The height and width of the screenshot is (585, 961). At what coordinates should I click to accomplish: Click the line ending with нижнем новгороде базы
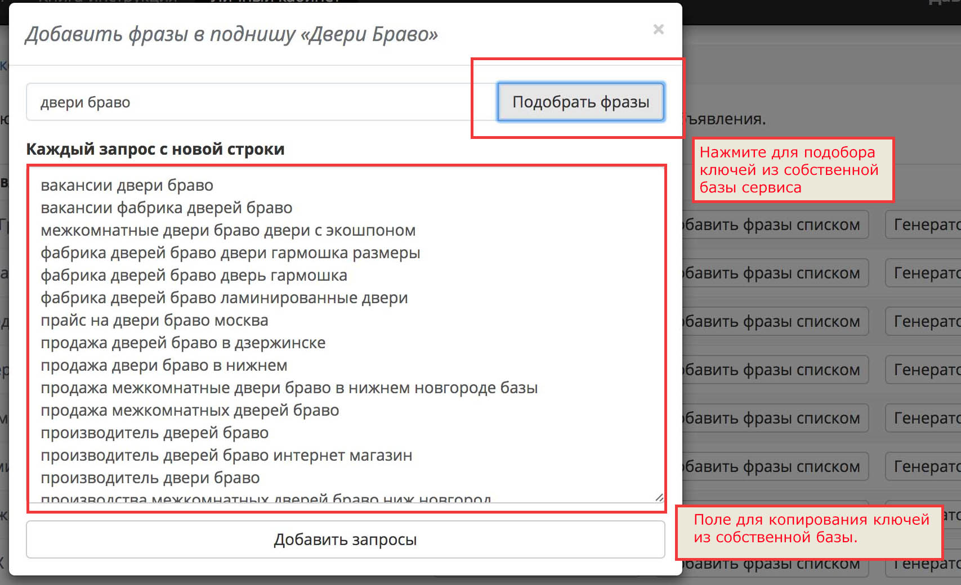[289, 388]
